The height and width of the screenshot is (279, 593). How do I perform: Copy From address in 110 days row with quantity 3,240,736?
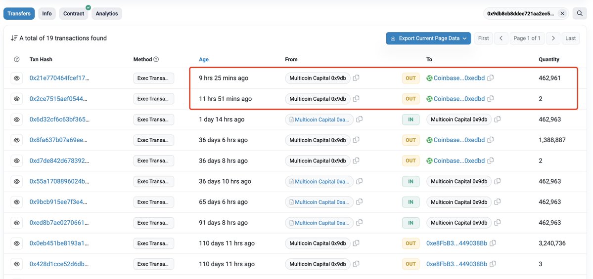[356, 243]
